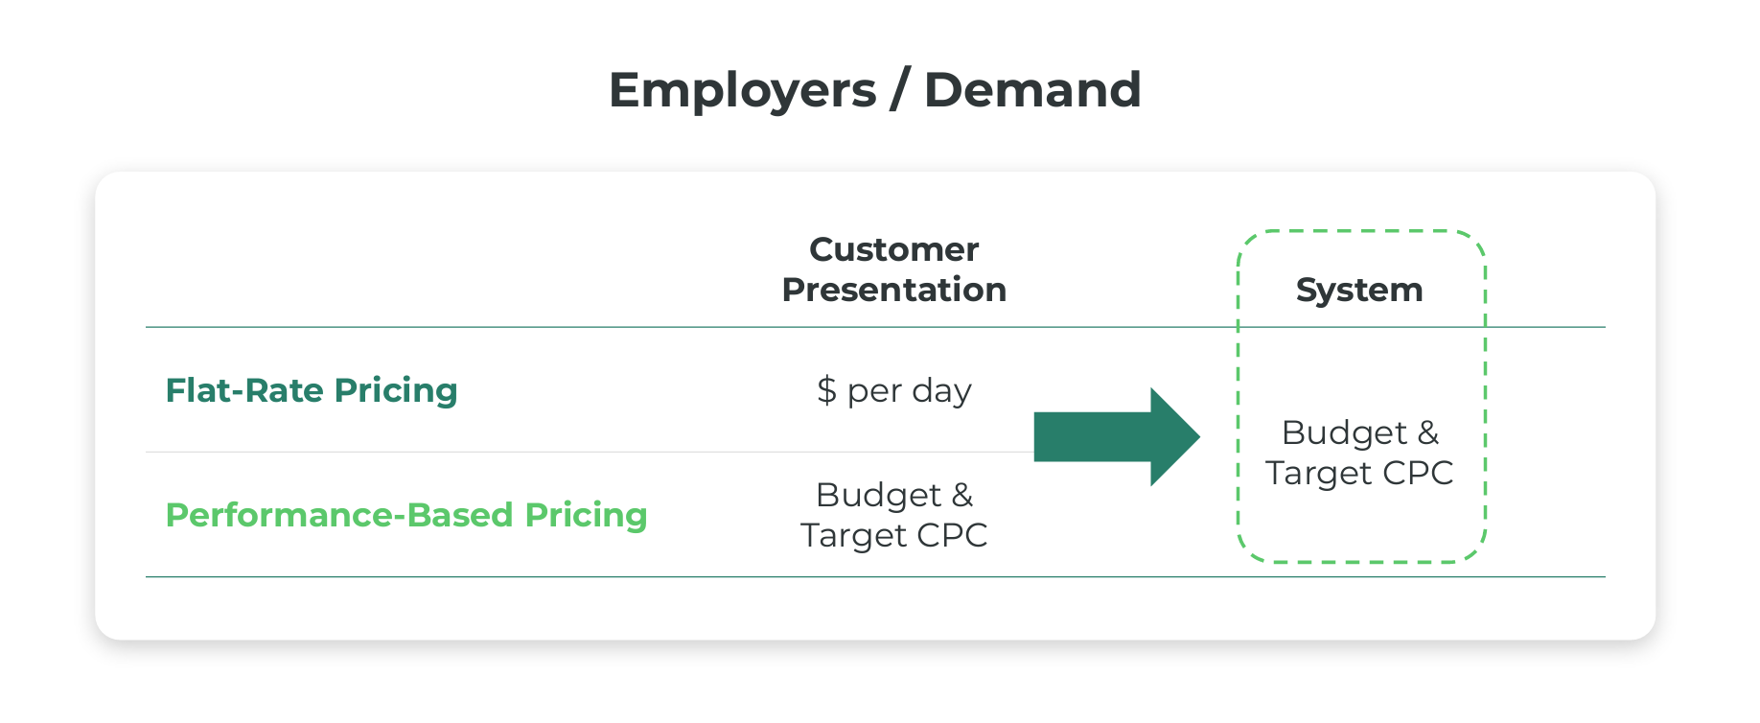Viewport: 1760px width, 723px height.
Task: Click the slash in the title
Action: pos(899,90)
